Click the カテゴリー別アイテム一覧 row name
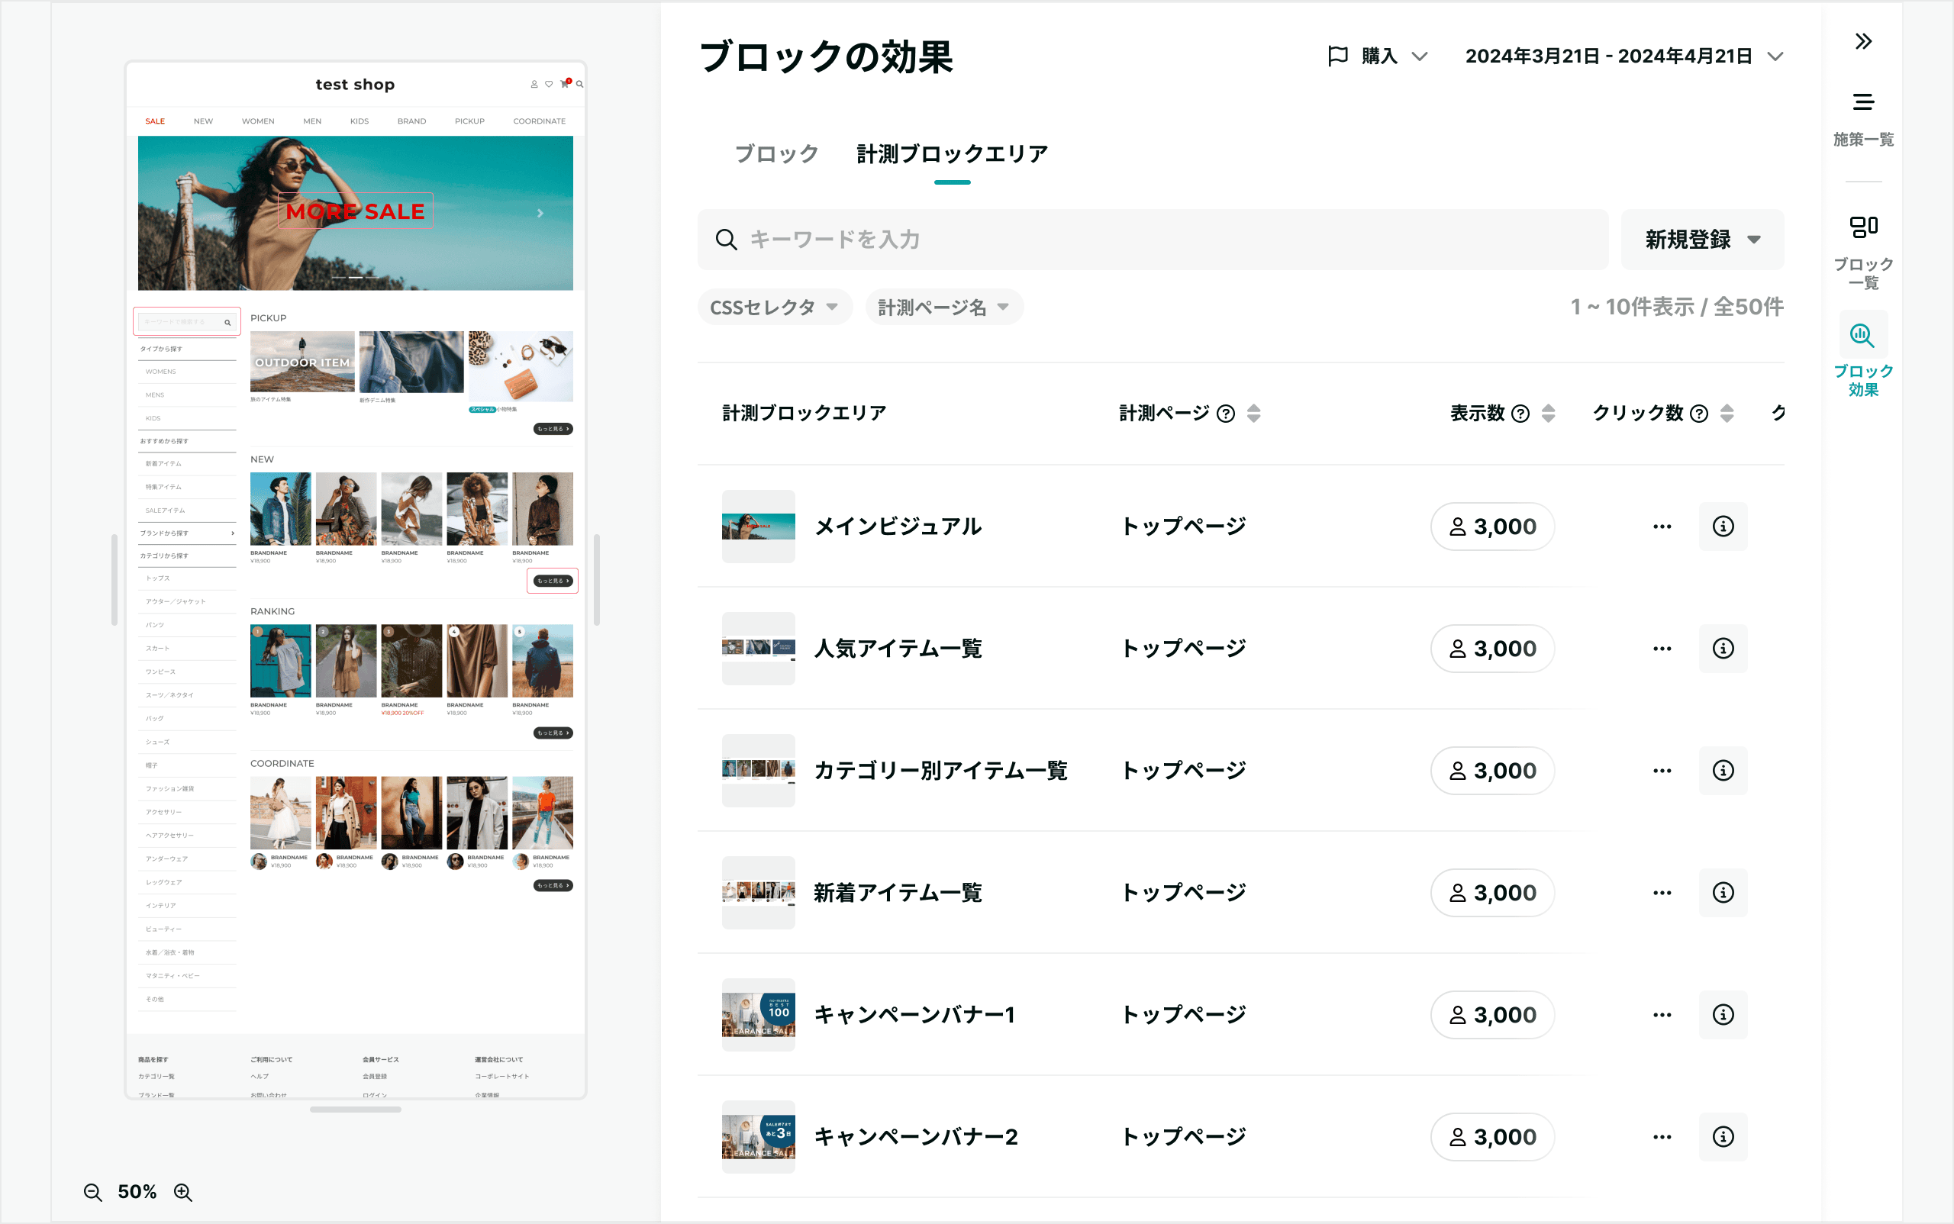 [x=940, y=771]
